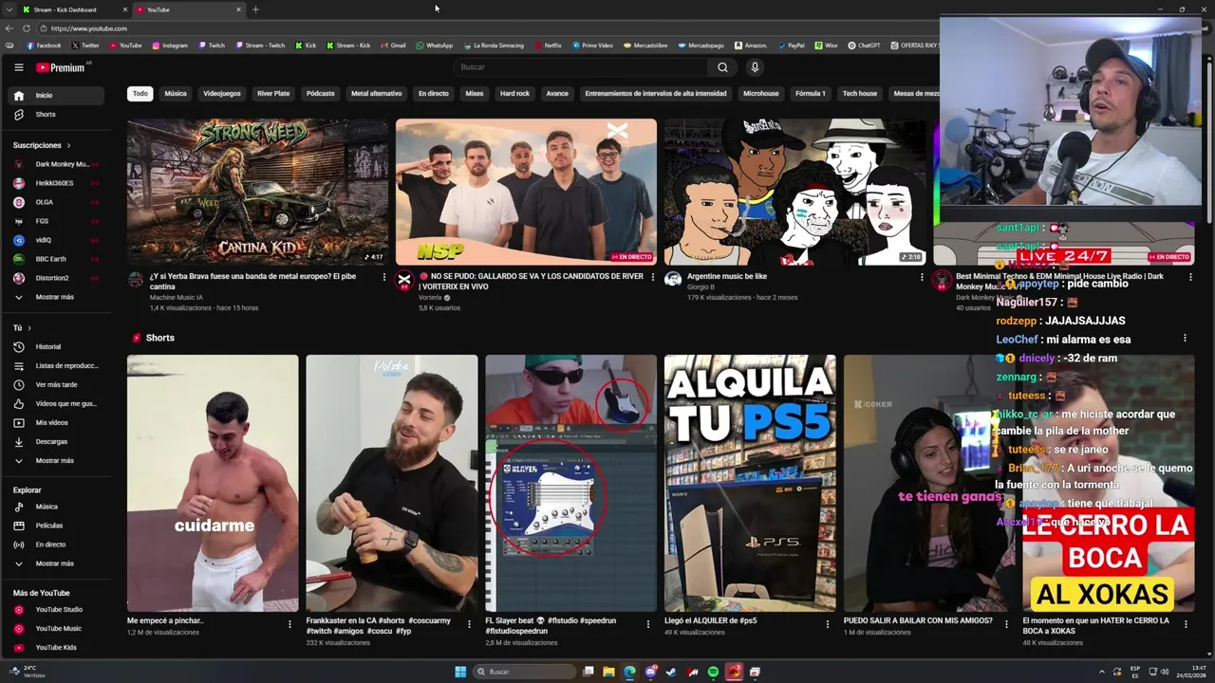Open Machine Music IA channel link
The width and height of the screenshot is (1215, 683).
coord(177,297)
